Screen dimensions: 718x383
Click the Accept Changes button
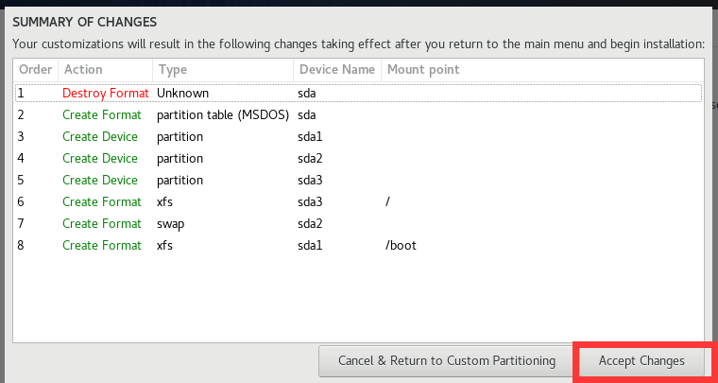point(641,360)
